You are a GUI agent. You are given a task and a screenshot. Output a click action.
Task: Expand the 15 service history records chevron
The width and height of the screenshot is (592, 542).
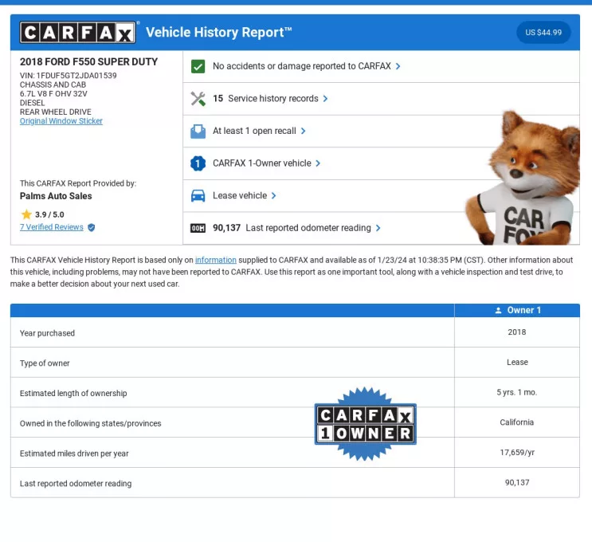(x=325, y=99)
